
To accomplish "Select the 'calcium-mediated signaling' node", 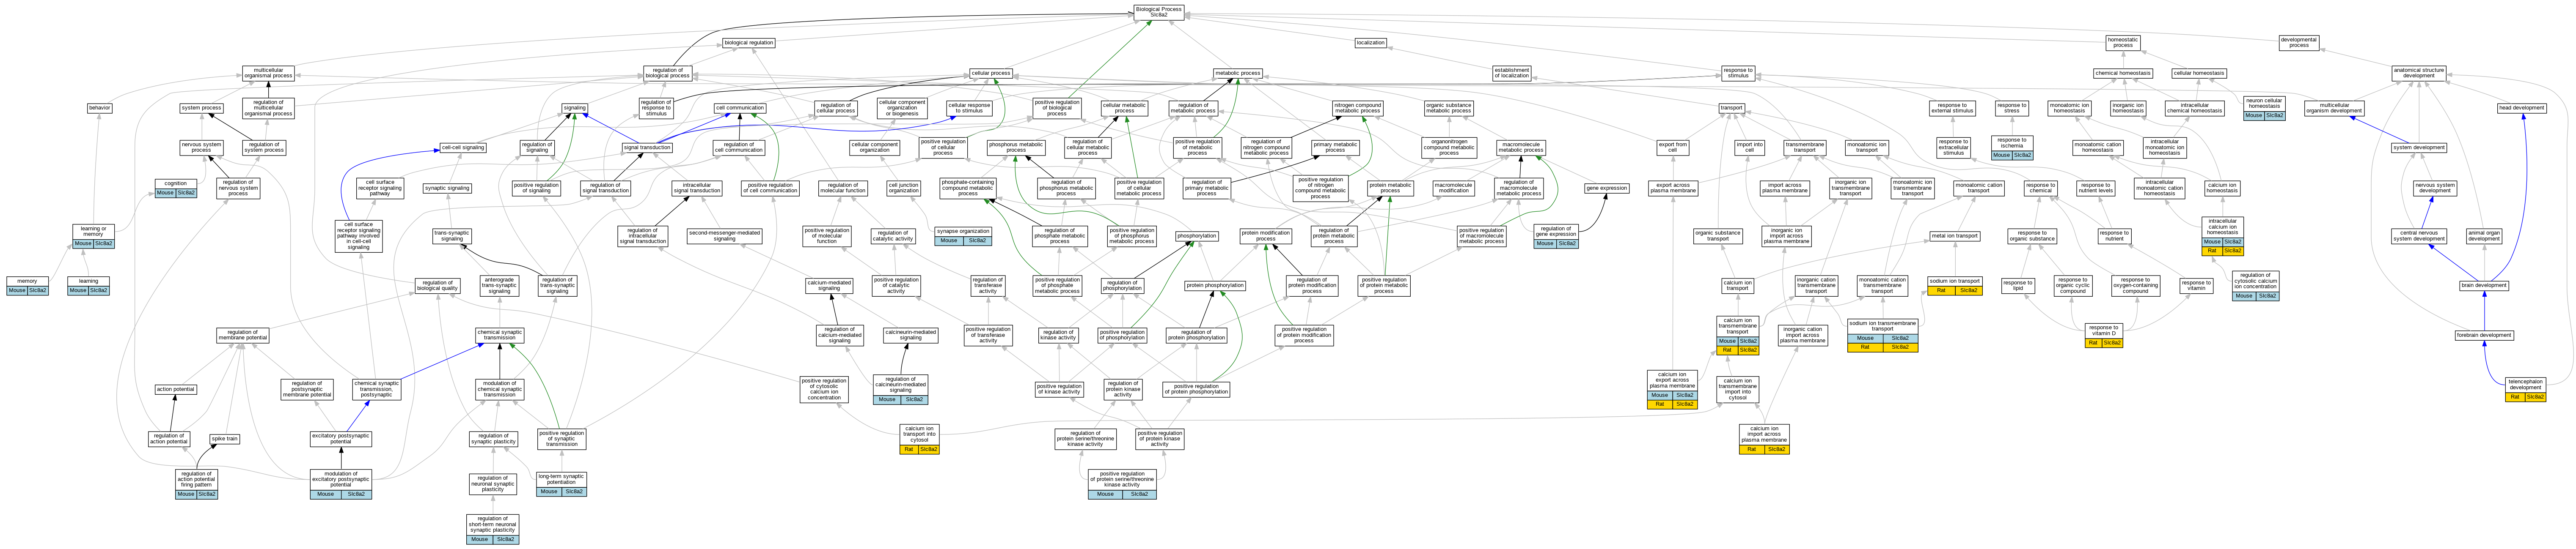I will [829, 285].
